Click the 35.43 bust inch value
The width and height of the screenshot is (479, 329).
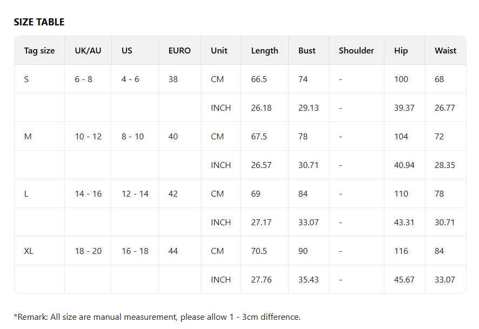coord(309,280)
